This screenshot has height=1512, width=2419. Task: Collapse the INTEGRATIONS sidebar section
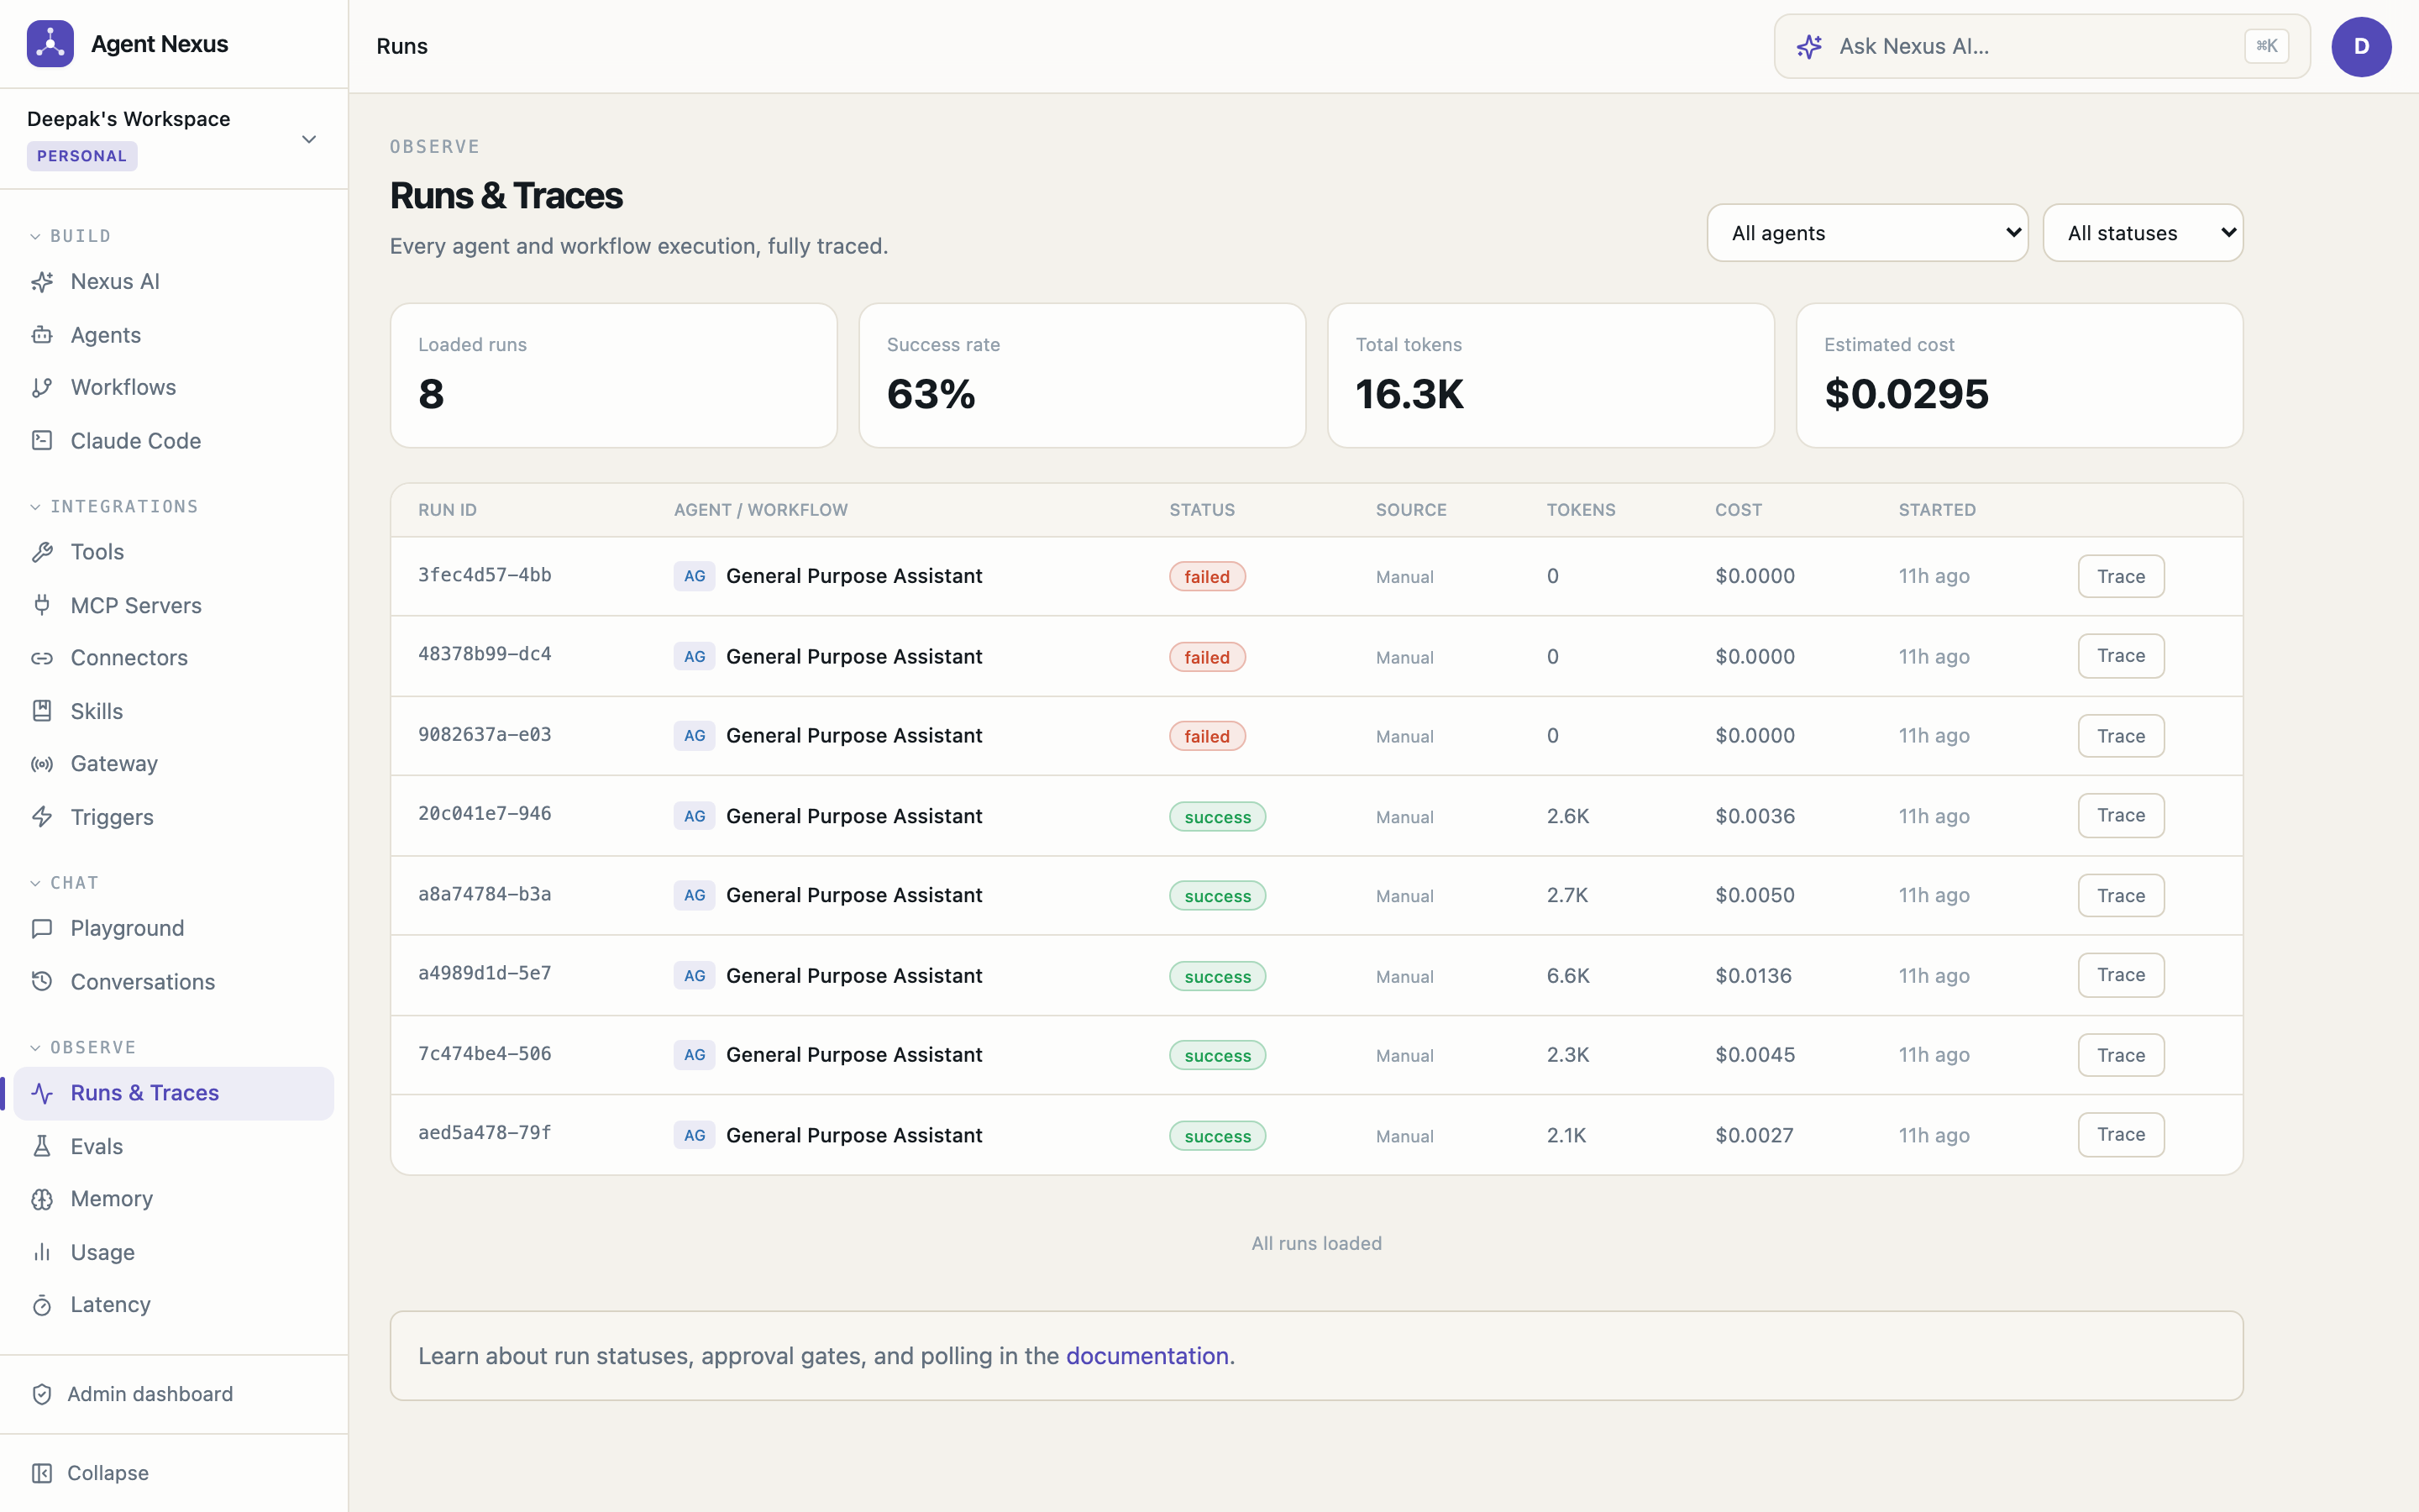114,507
